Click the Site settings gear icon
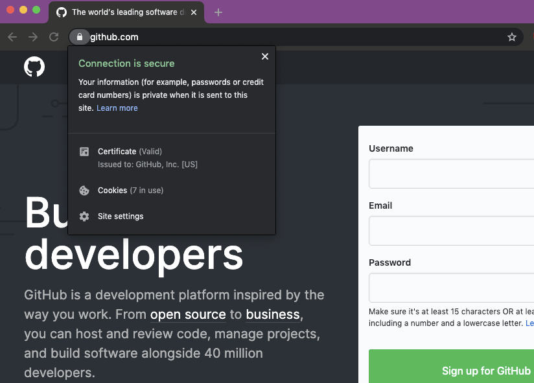The width and height of the screenshot is (534, 383). click(x=84, y=216)
